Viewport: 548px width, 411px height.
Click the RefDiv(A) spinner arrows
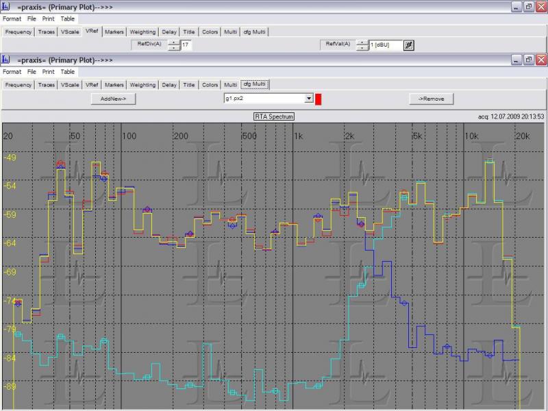pos(174,45)
